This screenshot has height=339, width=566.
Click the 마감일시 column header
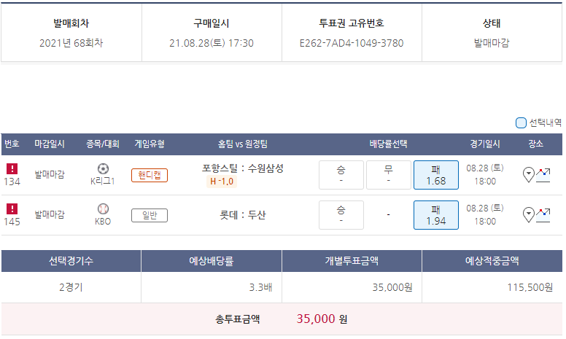click(50, 144)
